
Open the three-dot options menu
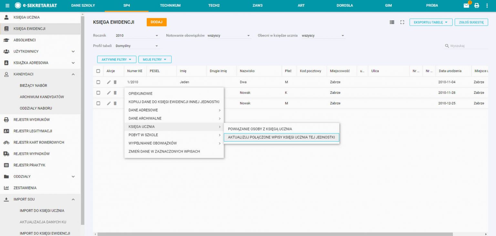(x=487, y=5)
